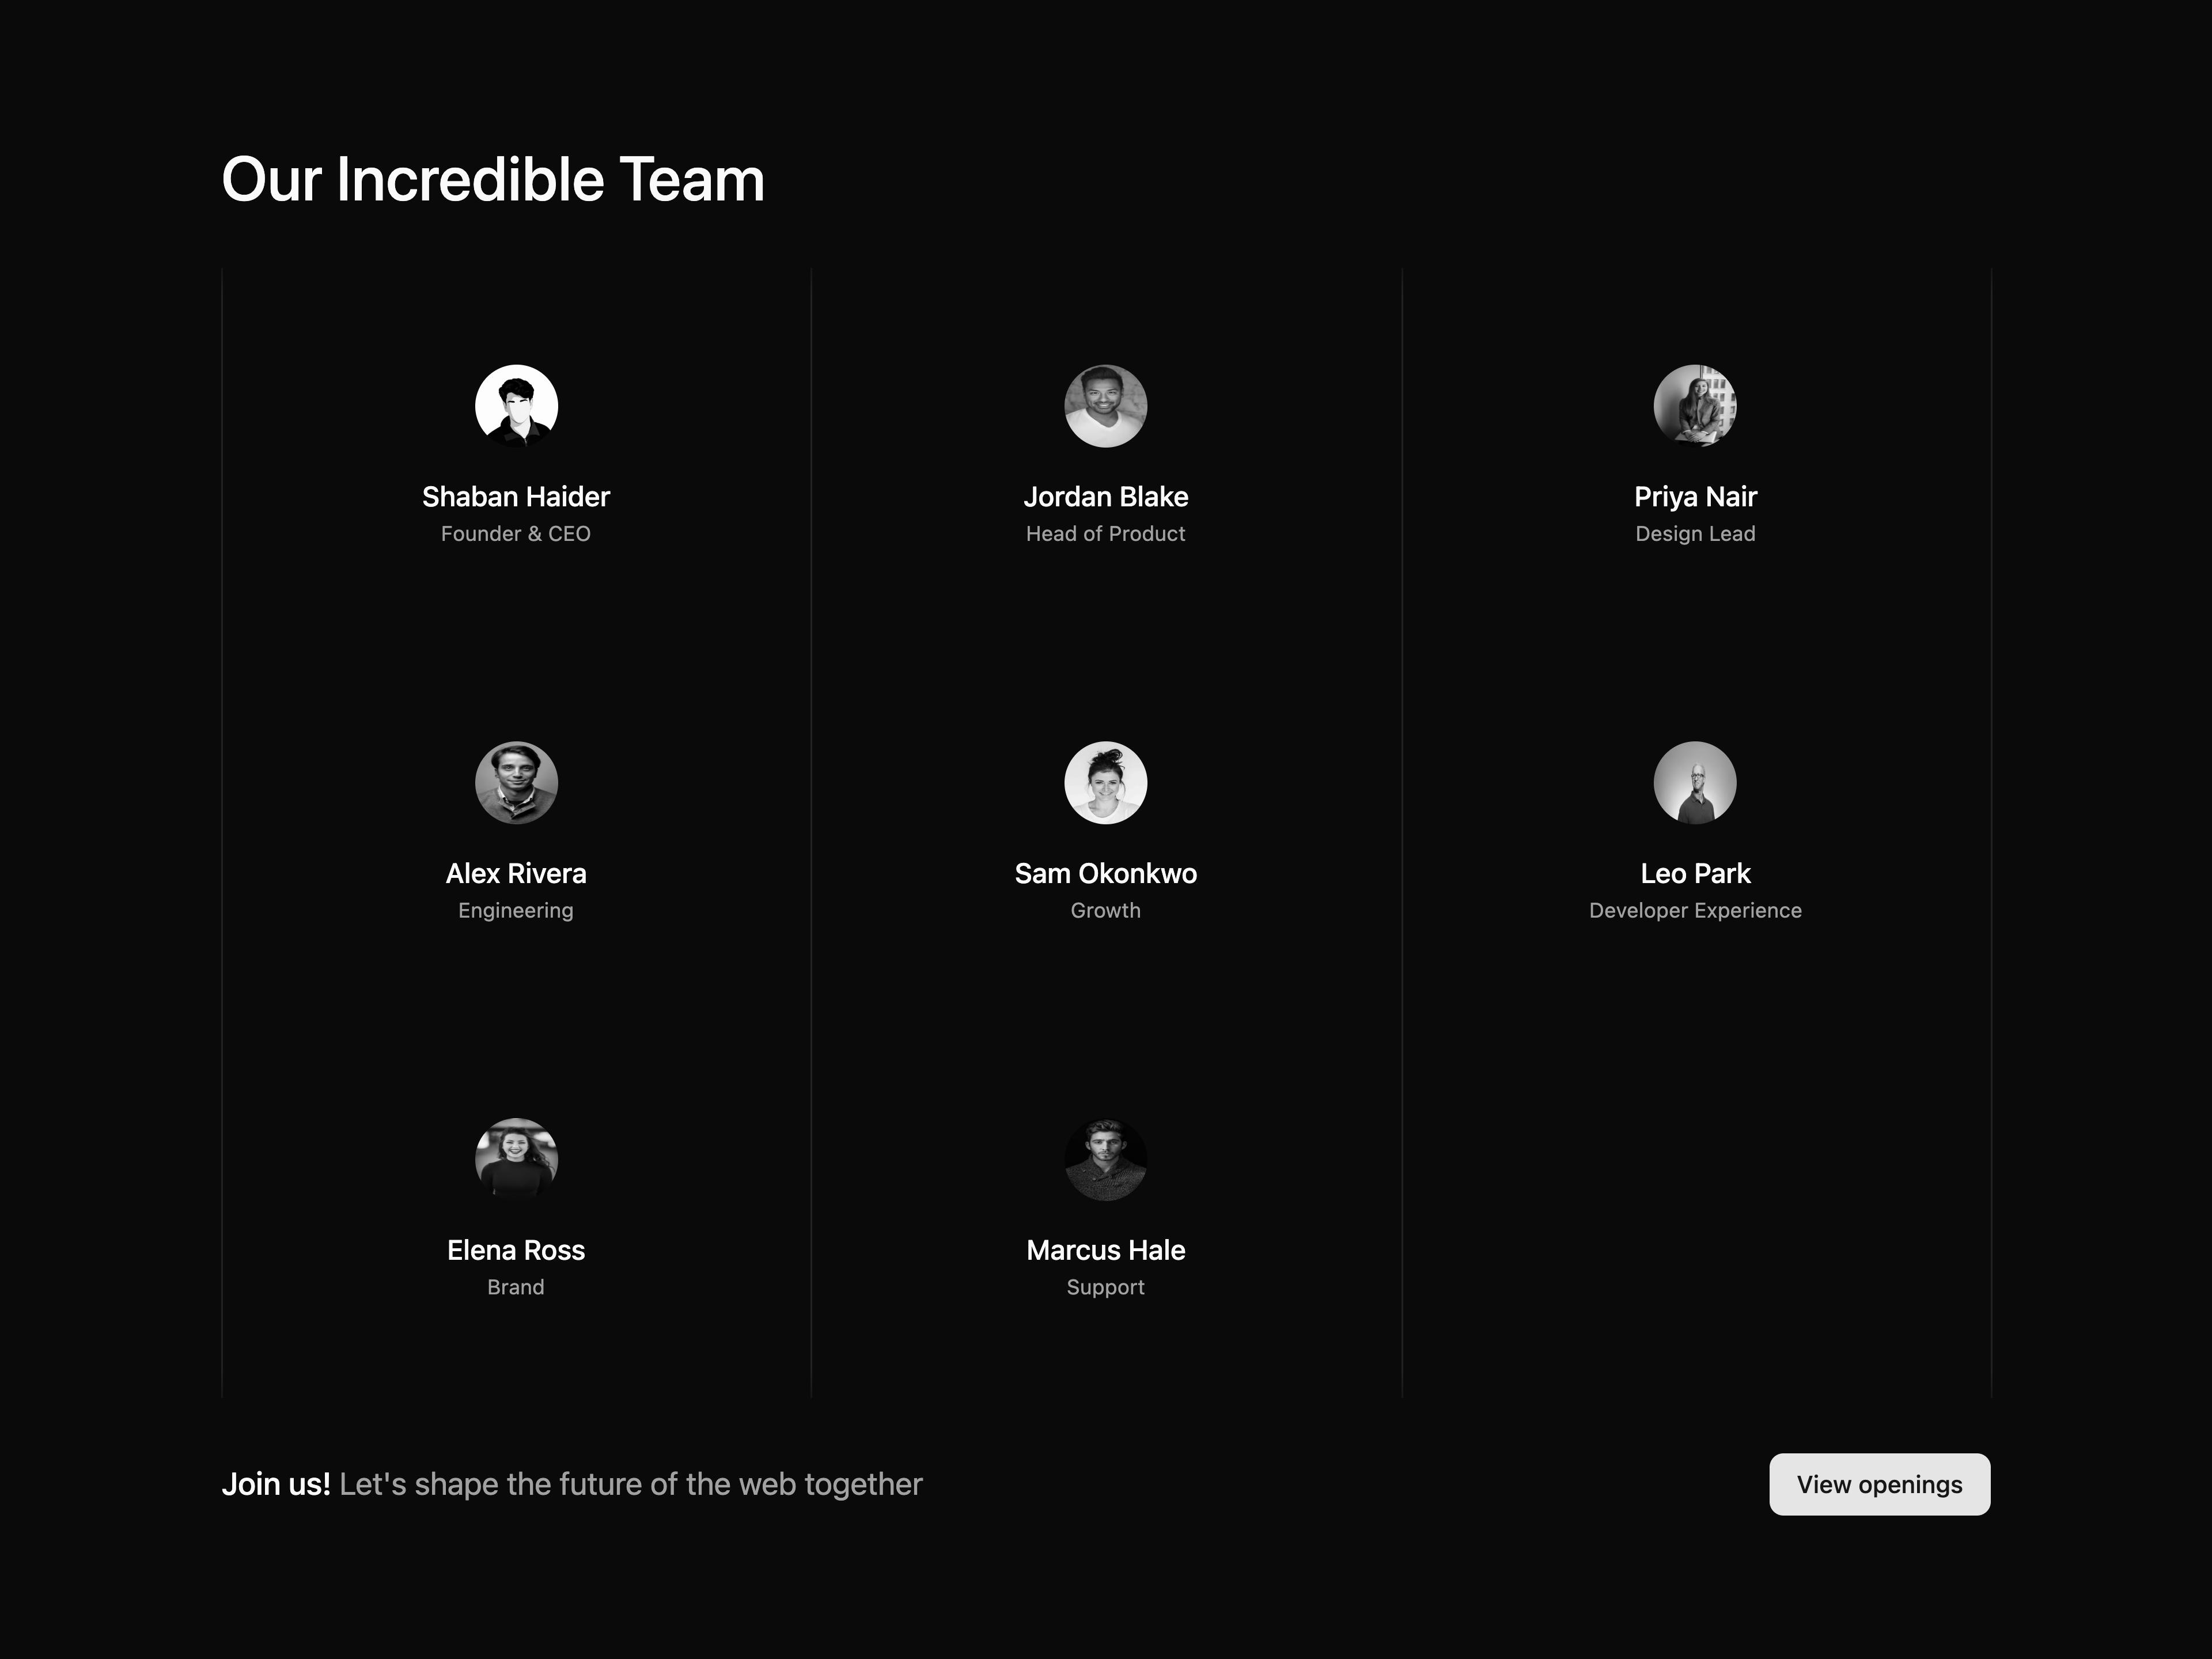
Task: Click the Engineering role text
Action: pos(516,911)
